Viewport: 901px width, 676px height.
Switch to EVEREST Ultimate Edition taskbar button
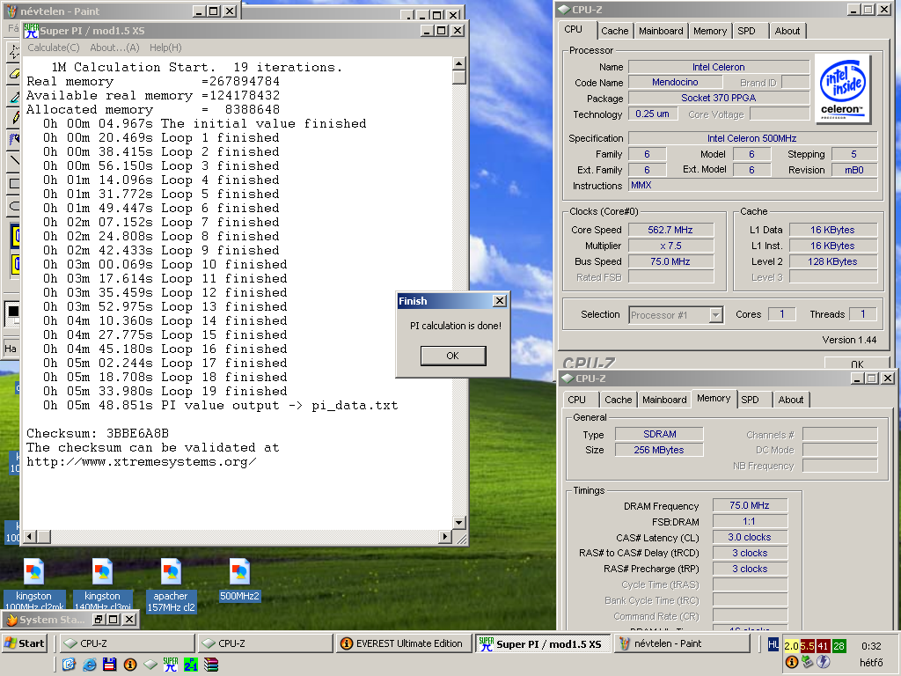pyautogui.click(x=403, y=643)
